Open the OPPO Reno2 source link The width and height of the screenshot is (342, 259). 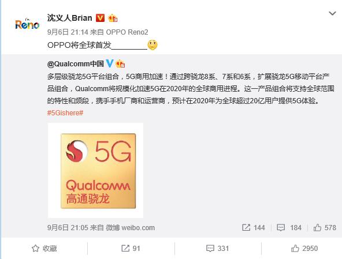click(127, 32)
